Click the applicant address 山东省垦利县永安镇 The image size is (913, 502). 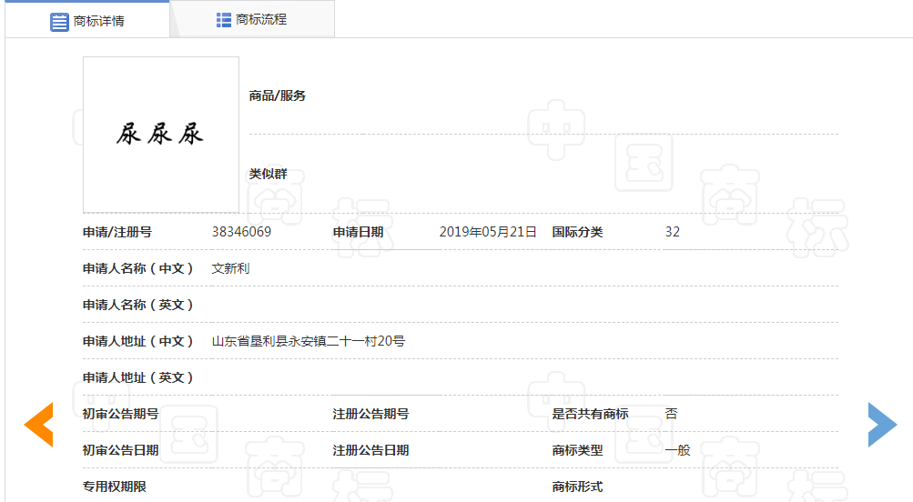[x=308, y=341]
